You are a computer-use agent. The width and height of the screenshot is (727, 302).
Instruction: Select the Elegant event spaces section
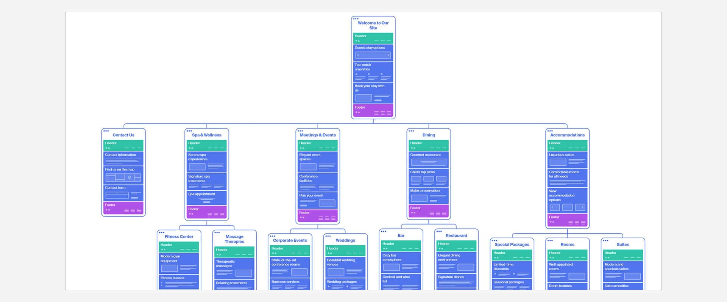point(318,162)
